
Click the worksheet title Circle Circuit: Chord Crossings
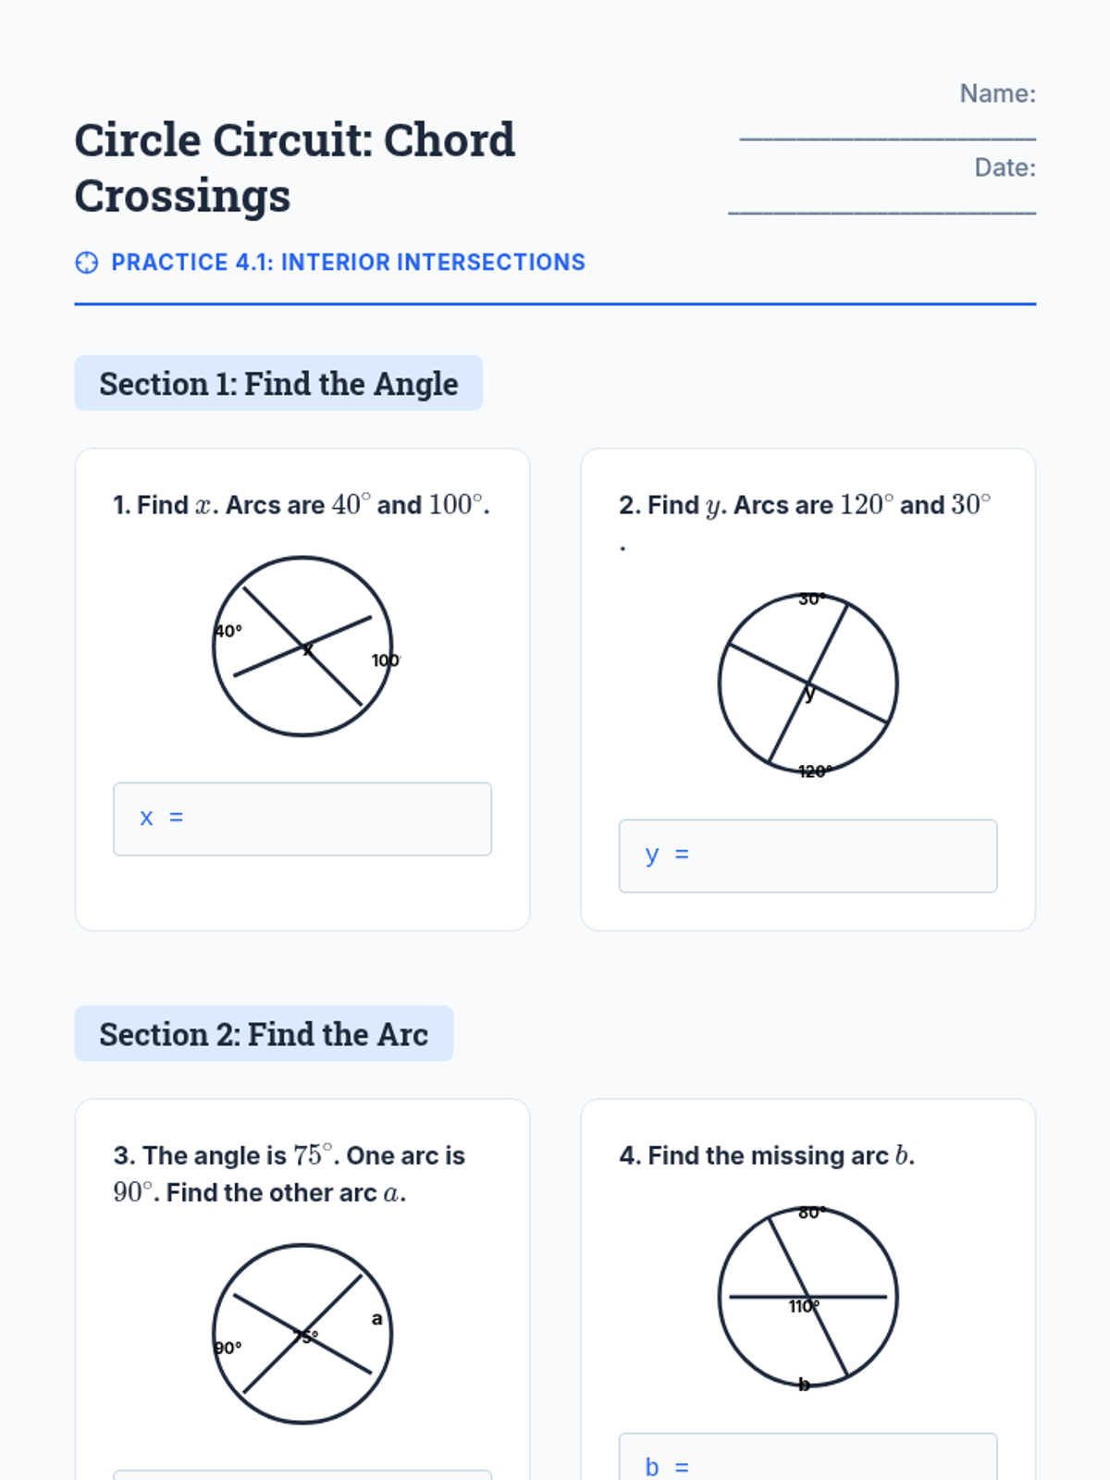click(x=294, y=167)
